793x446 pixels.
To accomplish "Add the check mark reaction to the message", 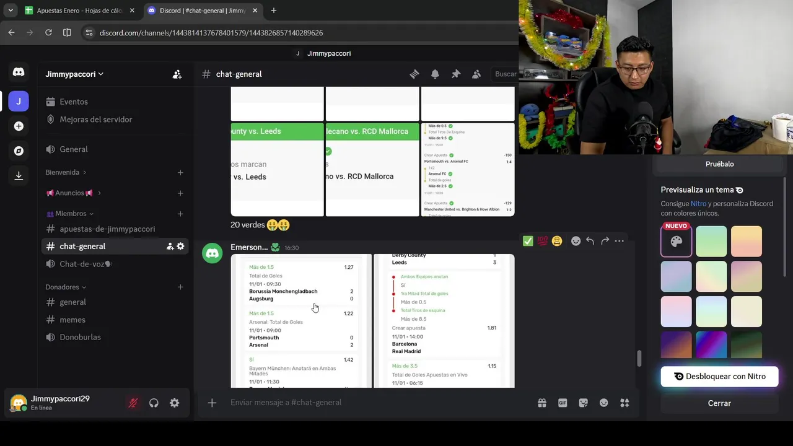I will pos(528,241).
